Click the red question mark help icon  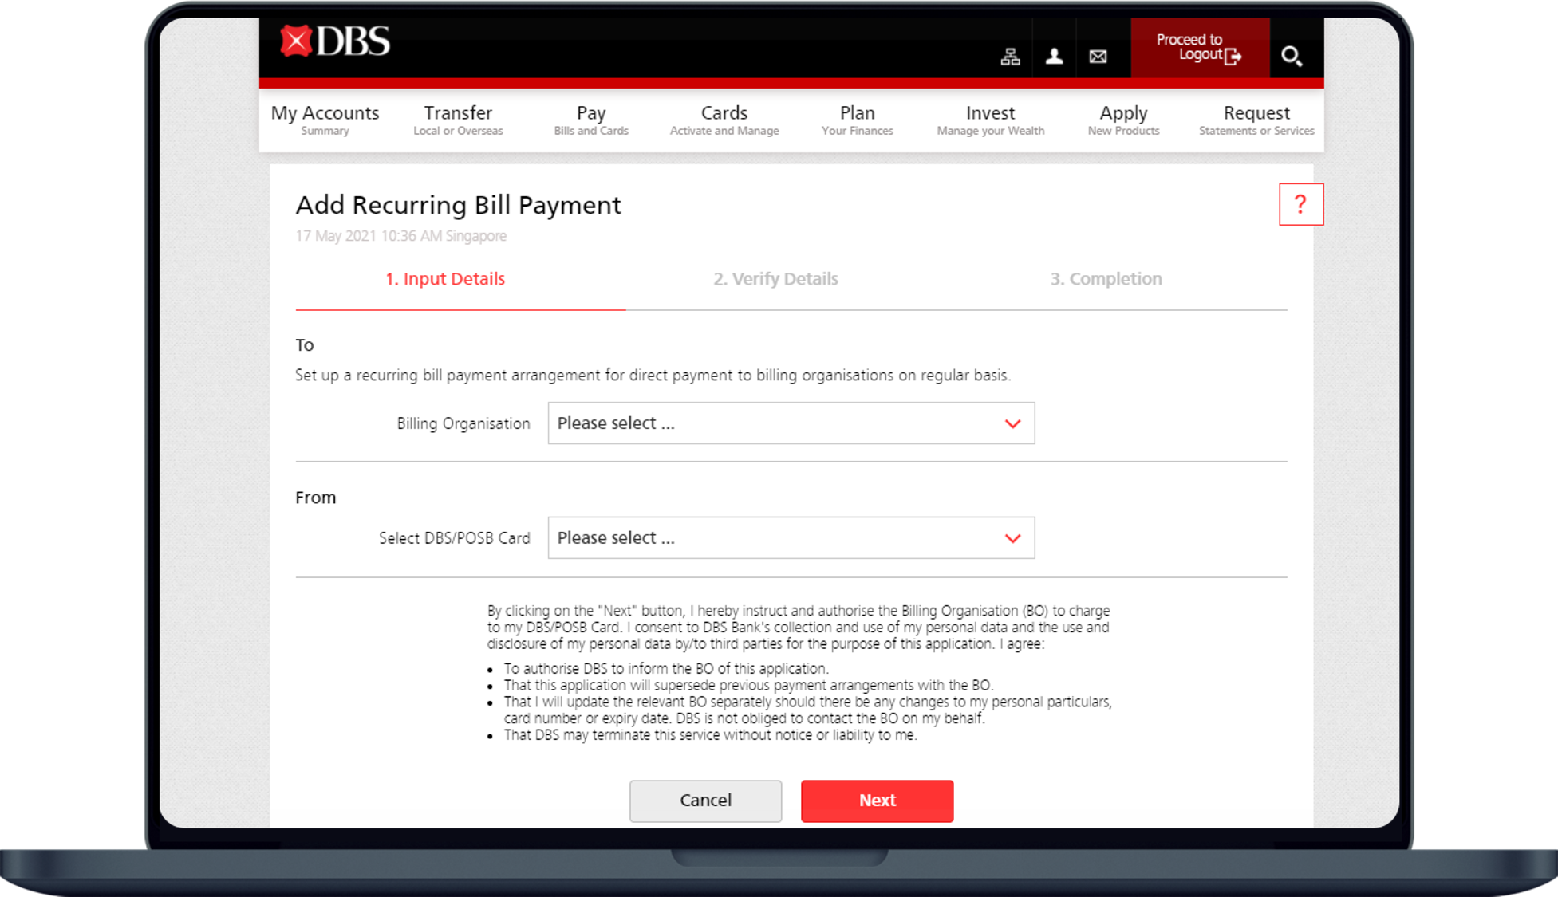coord(1300,205)
